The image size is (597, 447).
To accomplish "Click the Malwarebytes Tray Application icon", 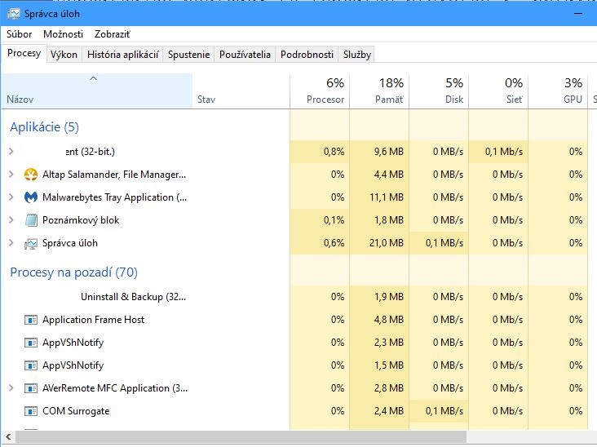I will click(31, 197).
